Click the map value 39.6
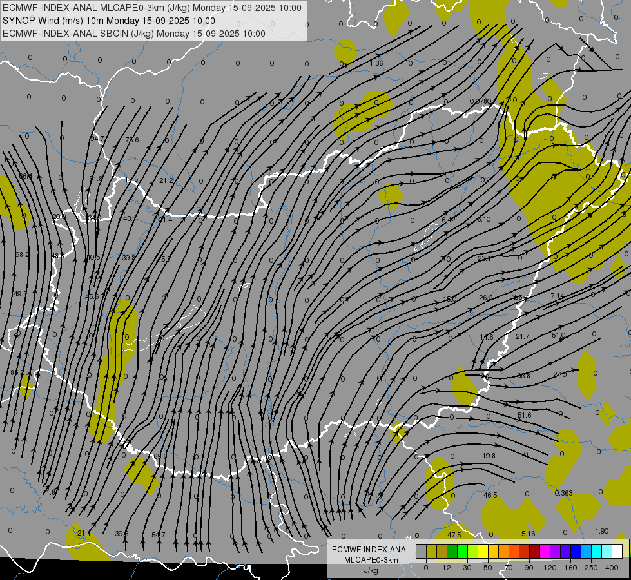Image resolution: width=631 pixels, height=580 pixels. click(122, 534)
